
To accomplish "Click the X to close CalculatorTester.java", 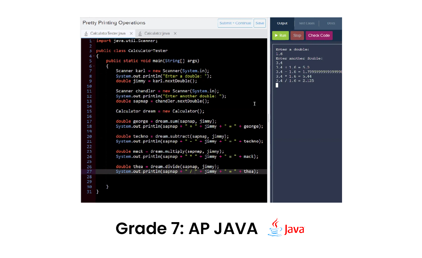I will click(131, 33).
